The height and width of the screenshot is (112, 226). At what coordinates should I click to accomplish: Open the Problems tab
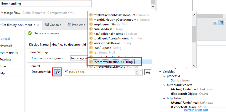point(76,25)
